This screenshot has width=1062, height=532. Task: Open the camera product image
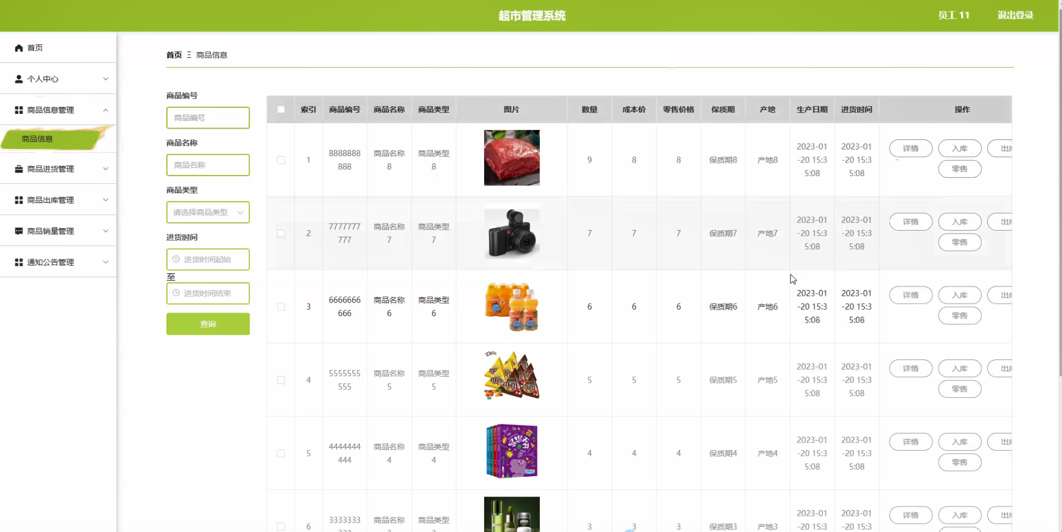pyautogui.click(x=512, y=233)
